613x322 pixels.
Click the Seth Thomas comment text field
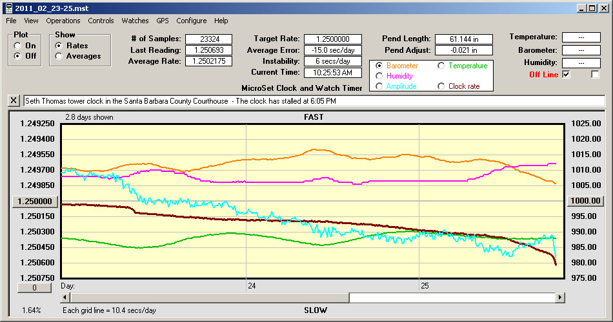click(x=314, y=100)
